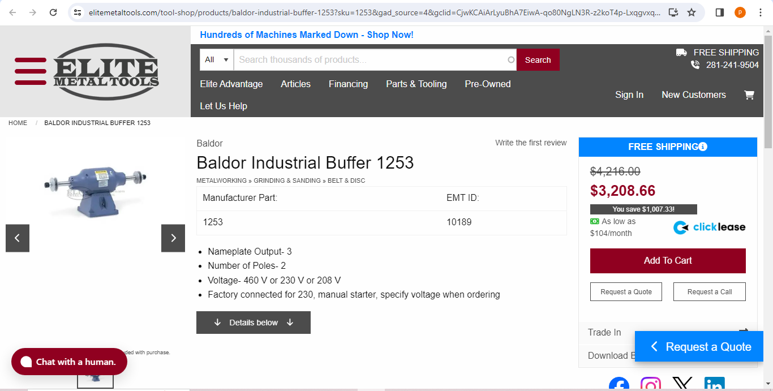Image resolution: width=773 pixels, height=391 pixels.
Task: Open site information icon in address bar
Action: [78, 12]
